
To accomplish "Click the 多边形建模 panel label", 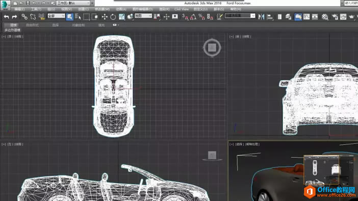I will click(x=12, y=30).
